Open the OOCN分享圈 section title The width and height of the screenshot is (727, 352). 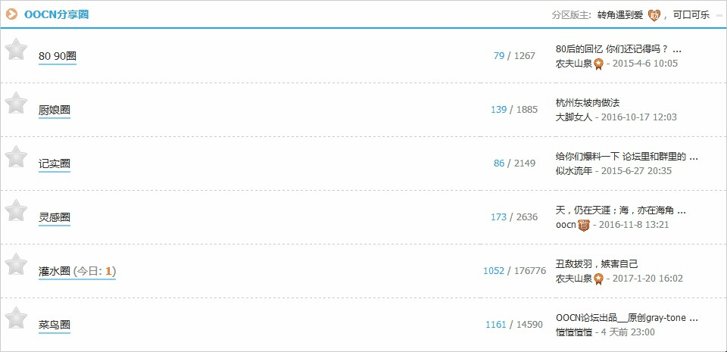coord(56,14)
